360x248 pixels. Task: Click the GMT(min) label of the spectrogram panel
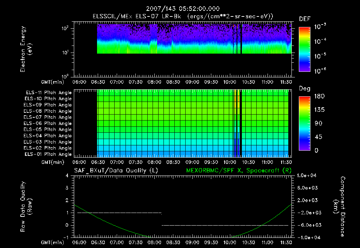[53, 82]
